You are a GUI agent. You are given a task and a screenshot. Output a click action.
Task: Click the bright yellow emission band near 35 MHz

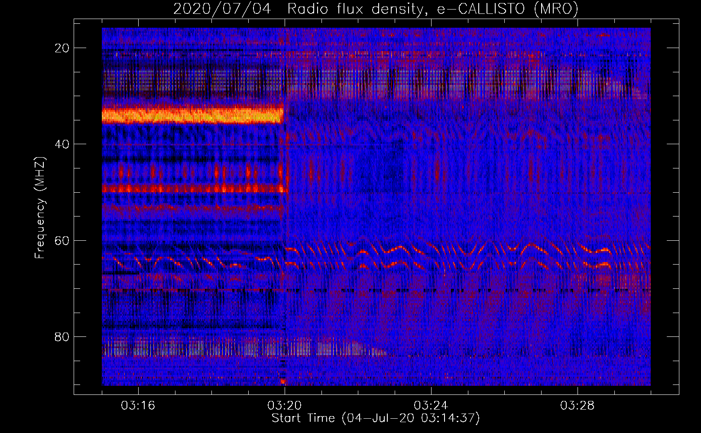point(193,116)
